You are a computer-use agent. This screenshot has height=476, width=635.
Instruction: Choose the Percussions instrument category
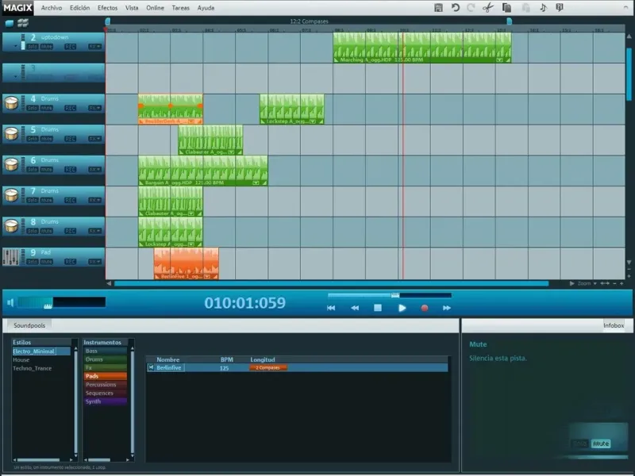tap(106, 385)
